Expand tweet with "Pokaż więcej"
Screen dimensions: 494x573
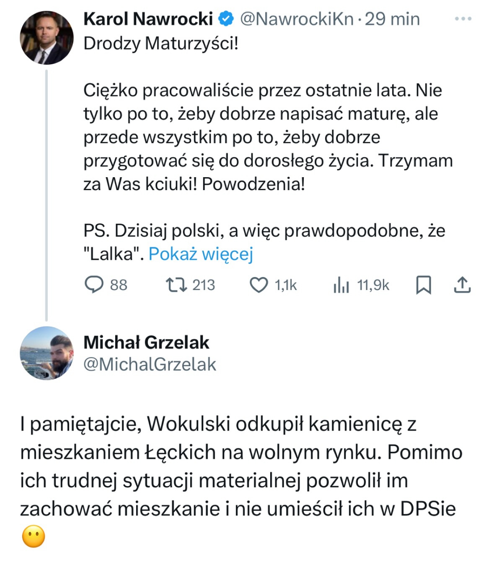[201, 254]
